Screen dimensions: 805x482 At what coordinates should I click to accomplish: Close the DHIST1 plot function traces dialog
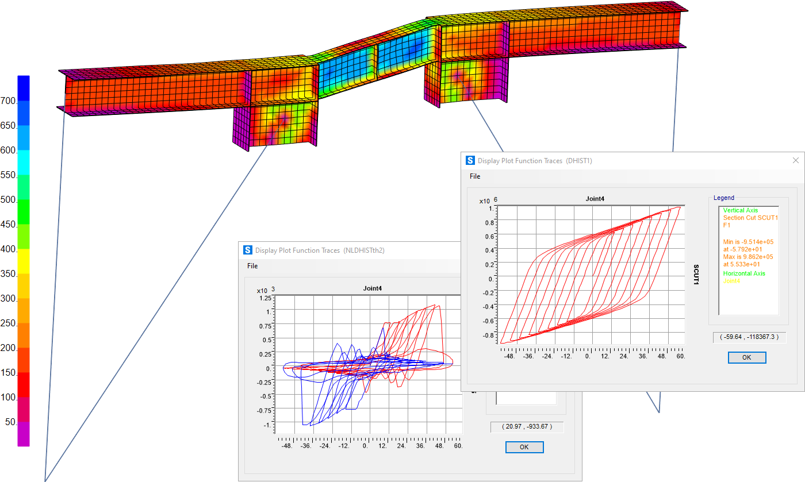(796, 161)
